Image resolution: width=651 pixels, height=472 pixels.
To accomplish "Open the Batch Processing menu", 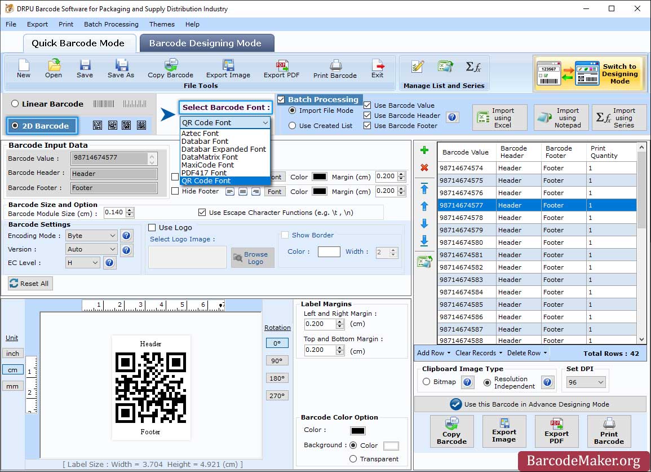I will coord(111,24).
